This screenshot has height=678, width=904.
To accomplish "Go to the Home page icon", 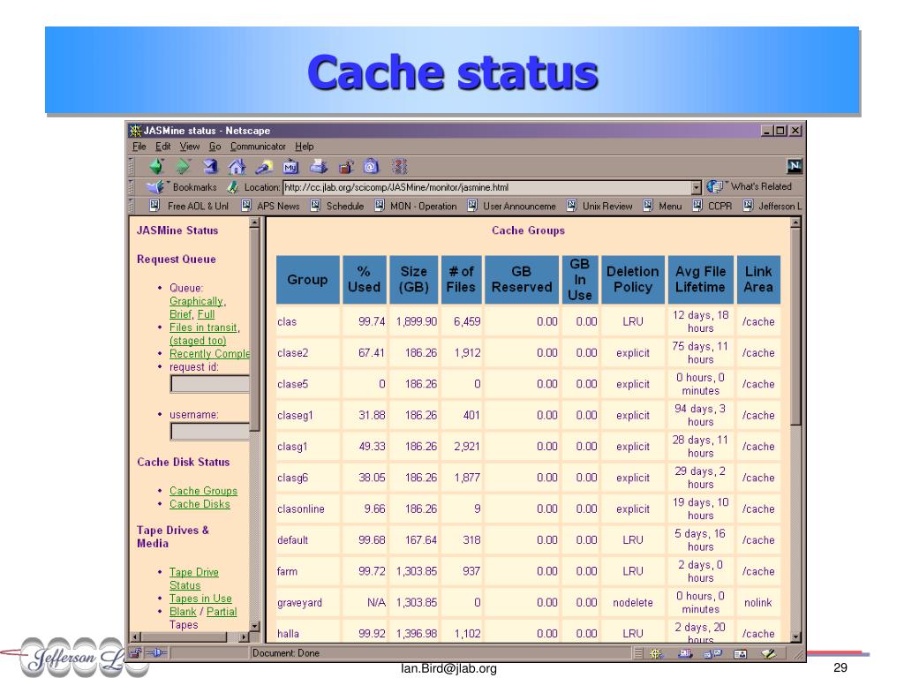I will point(237,167).
